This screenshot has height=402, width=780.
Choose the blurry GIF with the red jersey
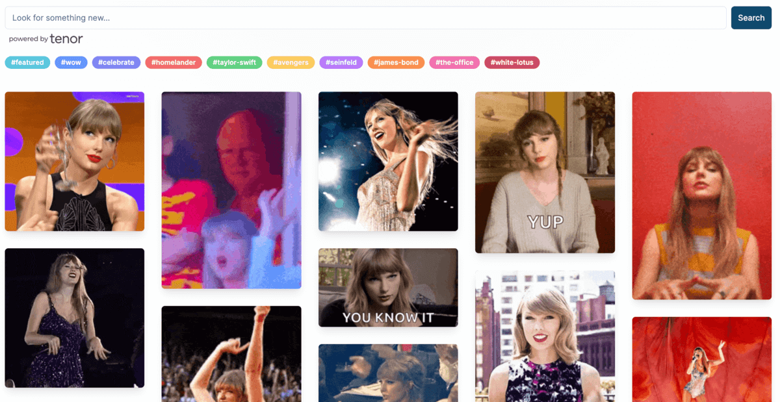coord(231,190)
